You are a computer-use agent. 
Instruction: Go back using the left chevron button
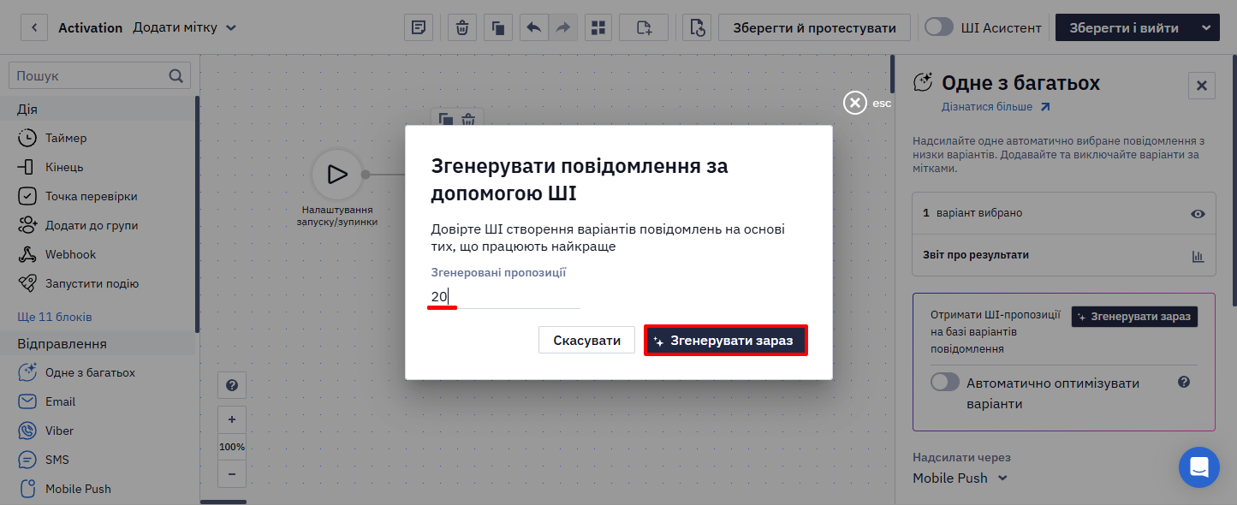pos(34,27)
